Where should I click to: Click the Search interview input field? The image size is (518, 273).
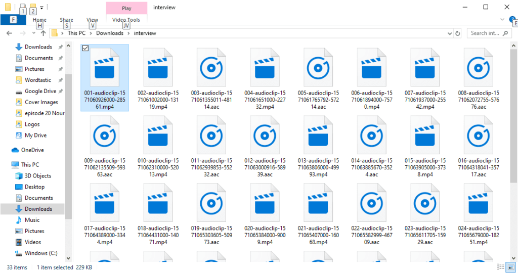tap(489, 33)
